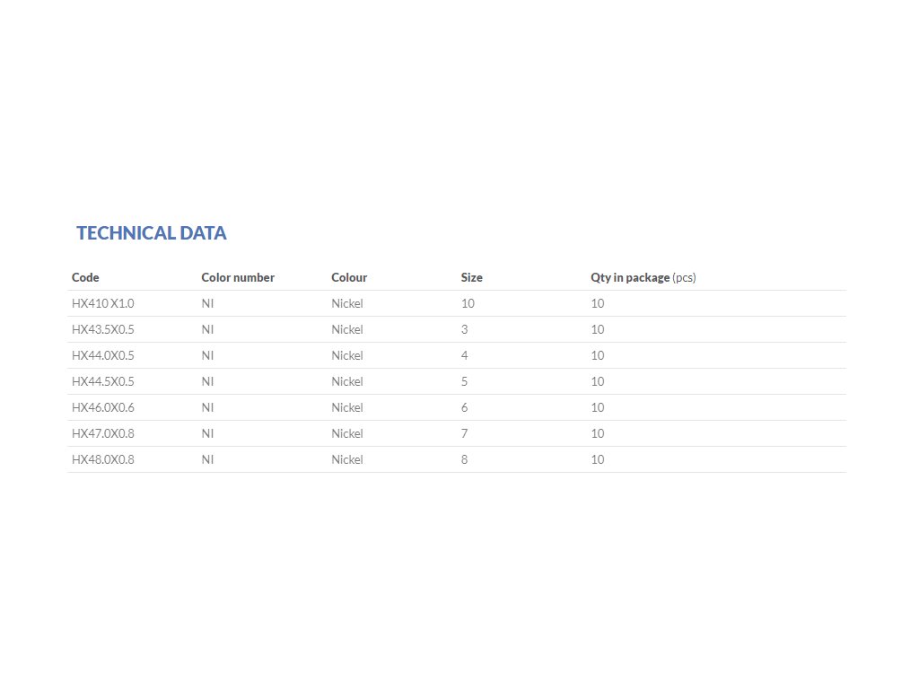Select product code HX44.5X0.5
The height and width of the screenshot is (689, 919).
[102, 382]
